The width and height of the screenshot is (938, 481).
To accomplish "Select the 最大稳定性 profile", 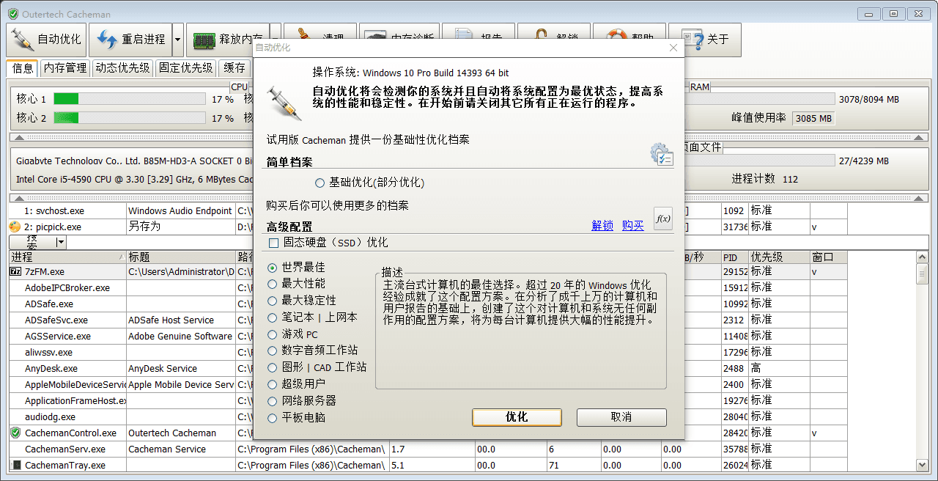I will (302, 301).
